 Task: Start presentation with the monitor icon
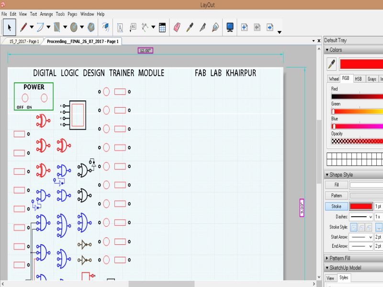click(230, 27)
